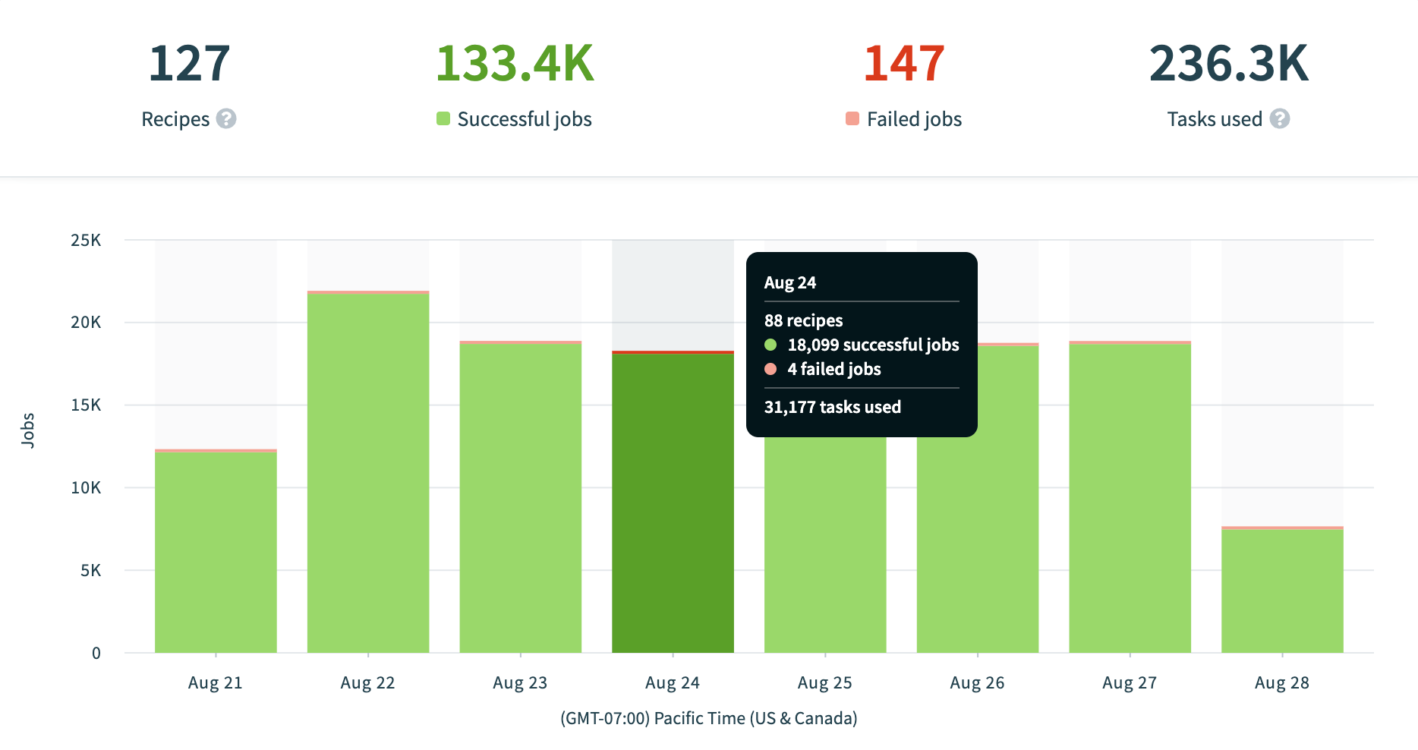Open the timezone selector showing Pacific Time
This screenshot has height=750, width=1418.
[708, 717]
